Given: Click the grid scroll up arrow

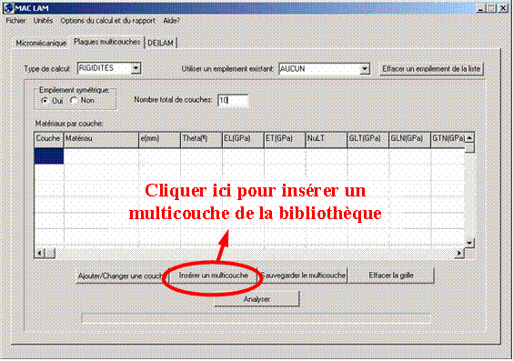Looking at the screenshot, I should 469,138.
